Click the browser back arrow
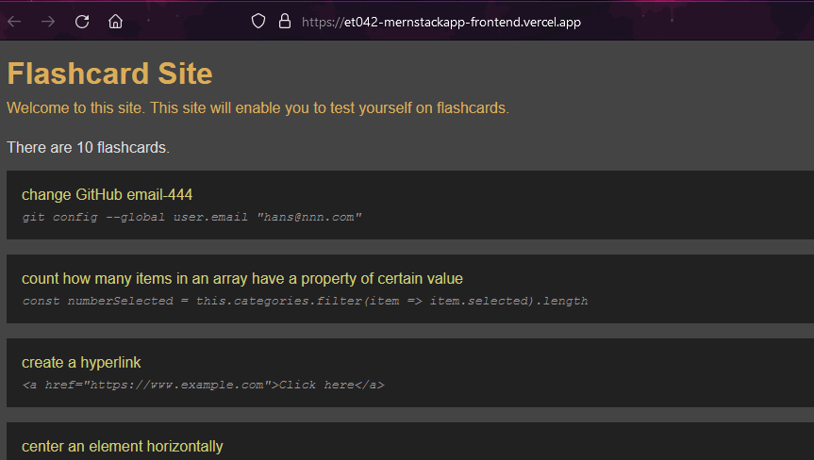 pos(14,22)
